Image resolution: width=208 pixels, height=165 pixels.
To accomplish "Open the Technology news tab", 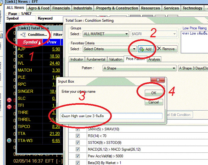I will [x=192, y=8].
